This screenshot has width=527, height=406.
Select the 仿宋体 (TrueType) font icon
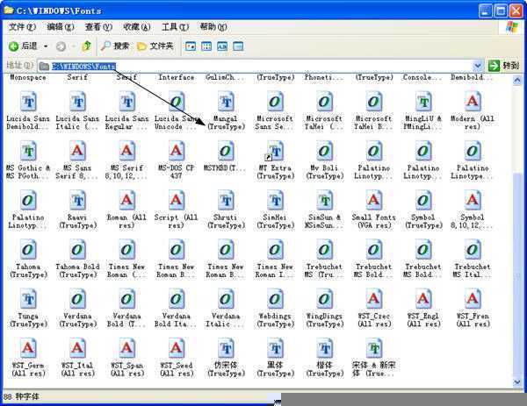[x=226, y=349]
